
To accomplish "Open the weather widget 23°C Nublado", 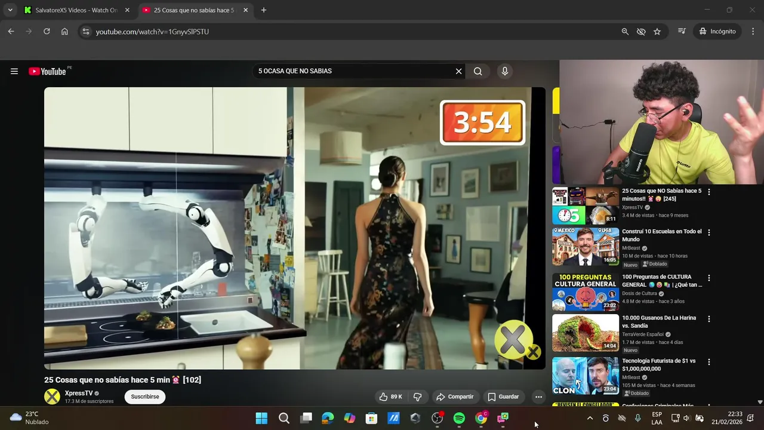I will click(x=29, y=418).
